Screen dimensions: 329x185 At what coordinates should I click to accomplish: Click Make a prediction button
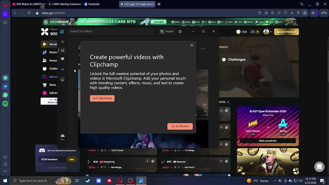click(x=268, y=141)
